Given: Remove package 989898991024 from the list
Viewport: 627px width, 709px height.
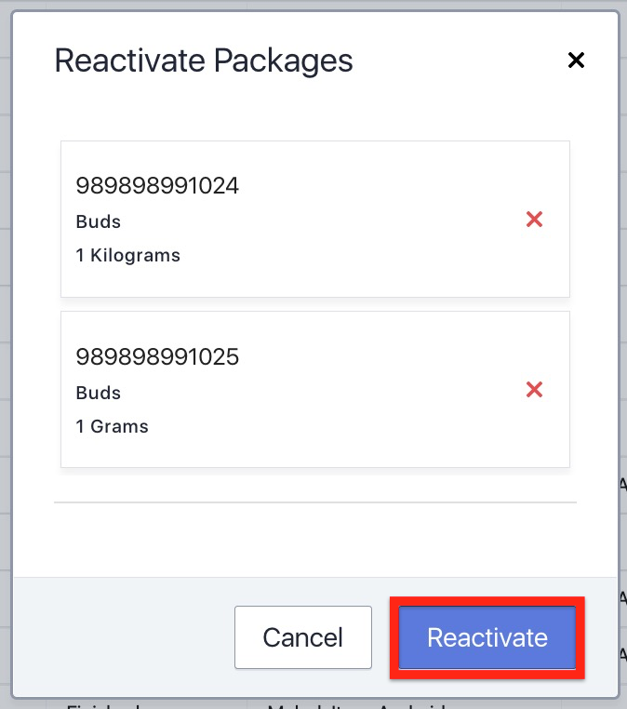Looking at the screenshot, I should coord(534,220).
